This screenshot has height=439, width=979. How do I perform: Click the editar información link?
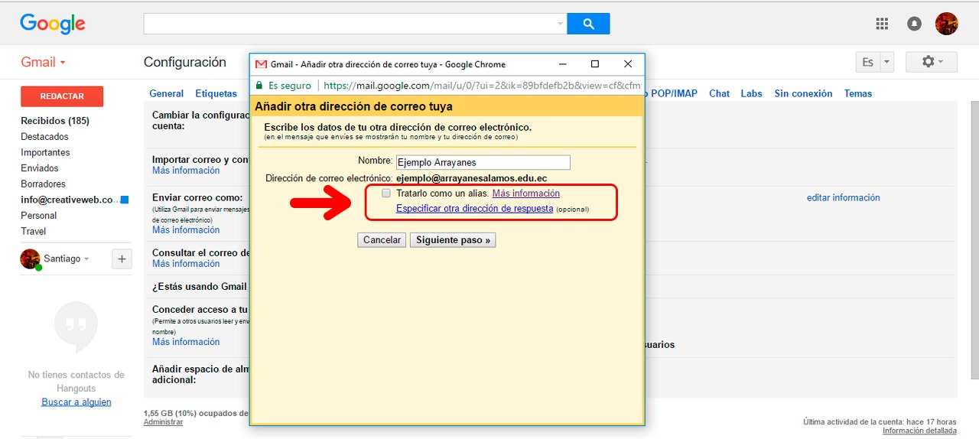pos(843,197)
